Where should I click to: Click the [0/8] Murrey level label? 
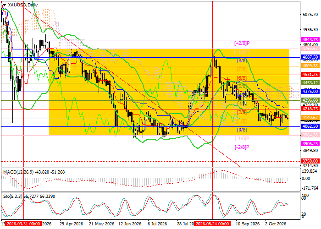pos(242,130)
